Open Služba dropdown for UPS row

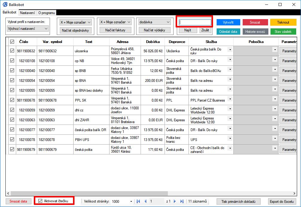click(x=230, y=138)
